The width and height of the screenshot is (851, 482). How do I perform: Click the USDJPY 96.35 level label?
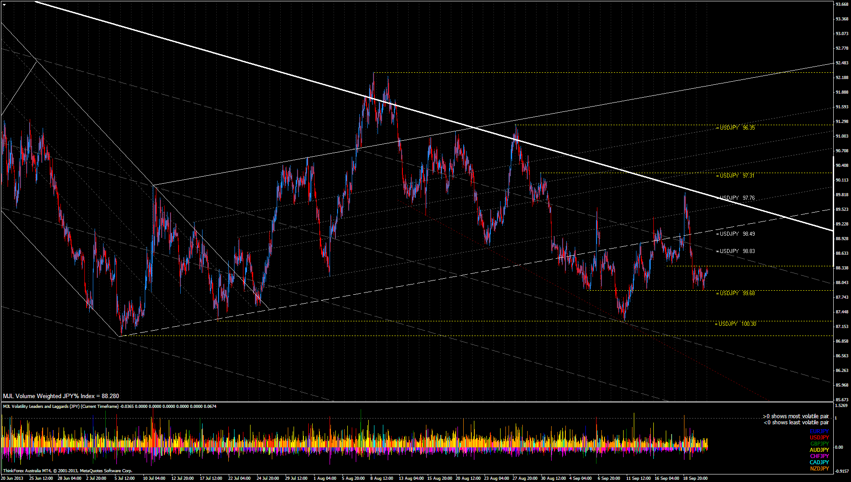tap(736, 128)
